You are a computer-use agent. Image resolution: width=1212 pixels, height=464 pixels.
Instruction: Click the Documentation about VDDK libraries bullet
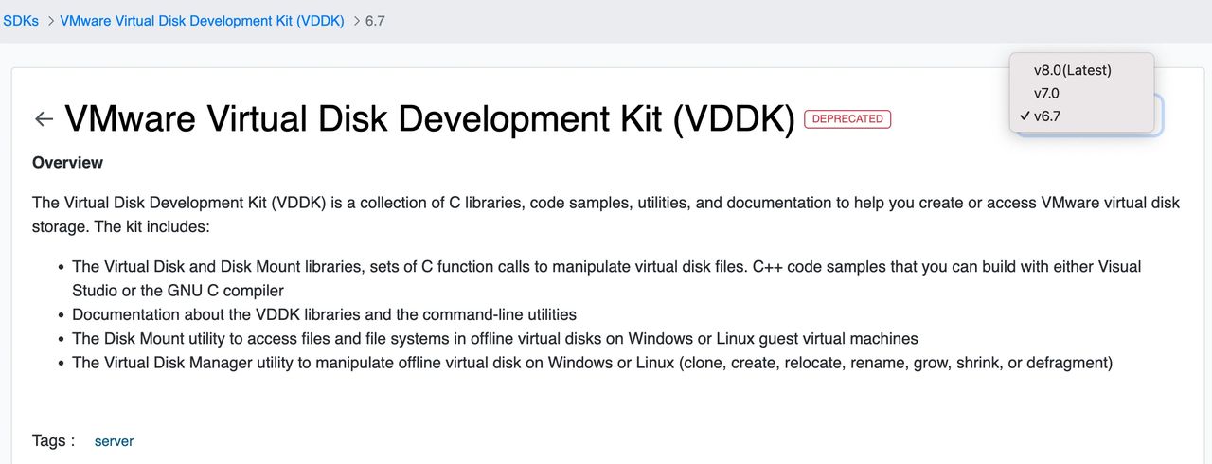(324, 314)
